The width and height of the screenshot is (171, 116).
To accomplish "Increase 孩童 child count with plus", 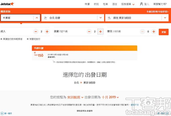I will (100, 32).
